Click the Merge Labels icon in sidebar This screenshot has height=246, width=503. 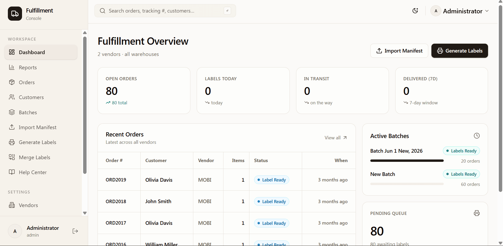(12, 157)
